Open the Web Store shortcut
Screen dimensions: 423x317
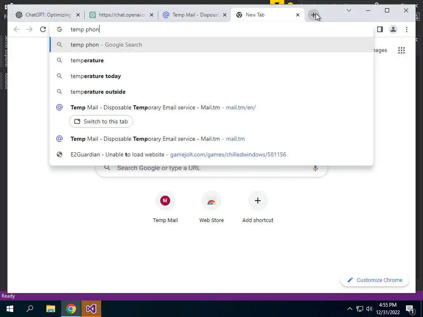click(211, 208)
